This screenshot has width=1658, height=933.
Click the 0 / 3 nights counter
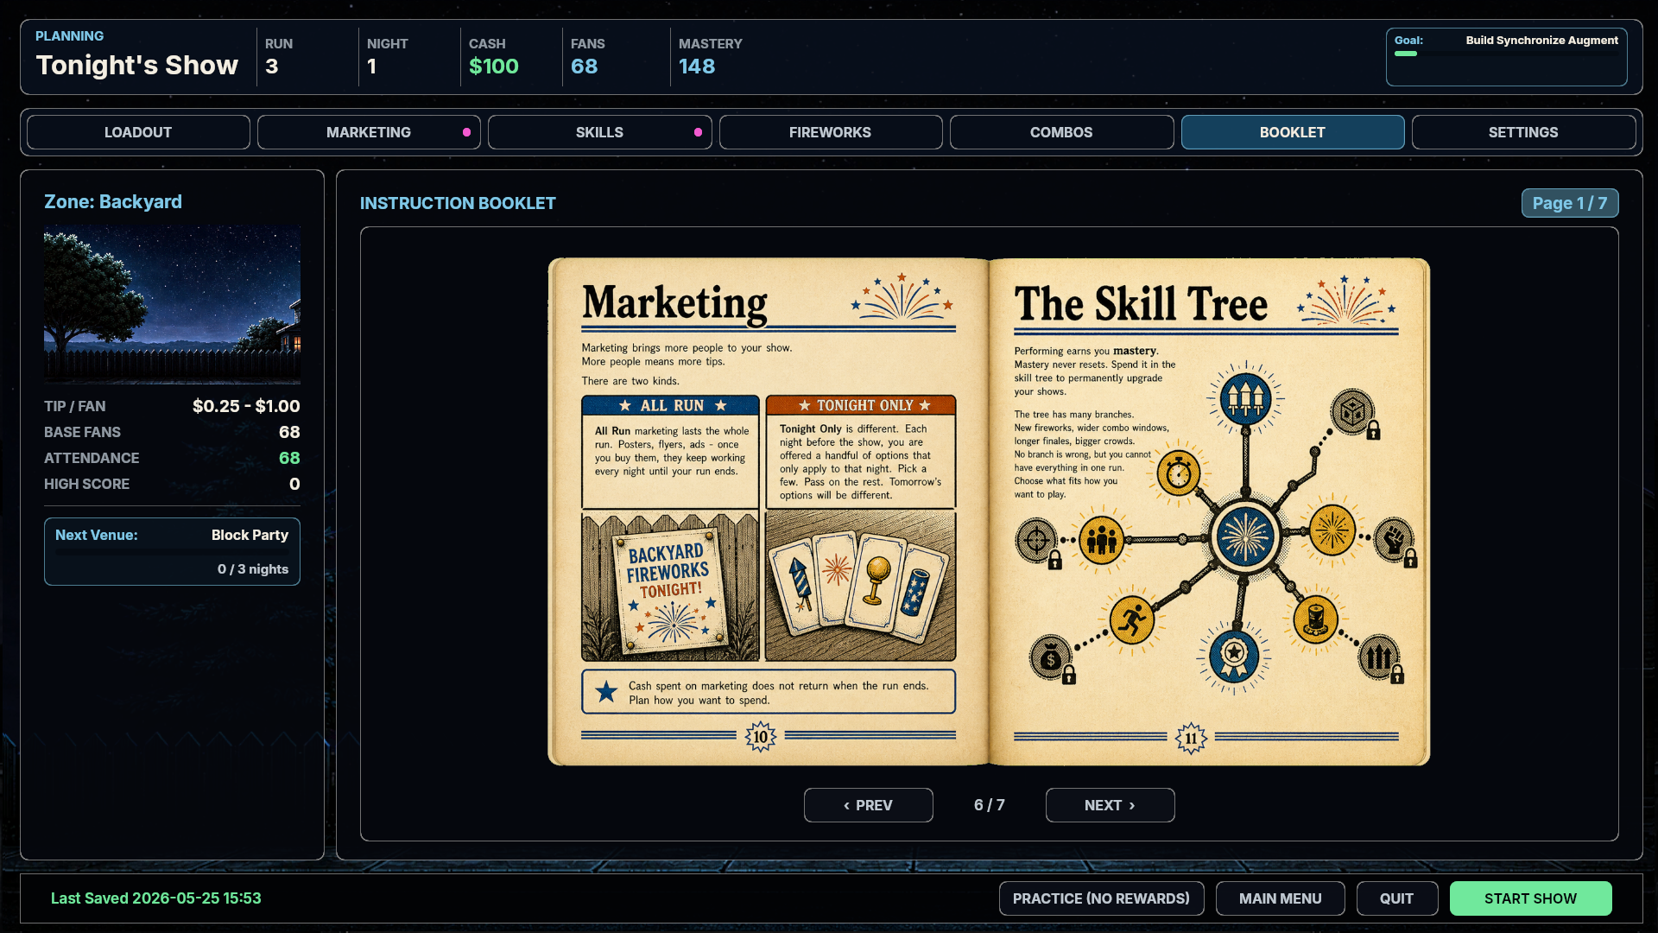click(253, 569)
